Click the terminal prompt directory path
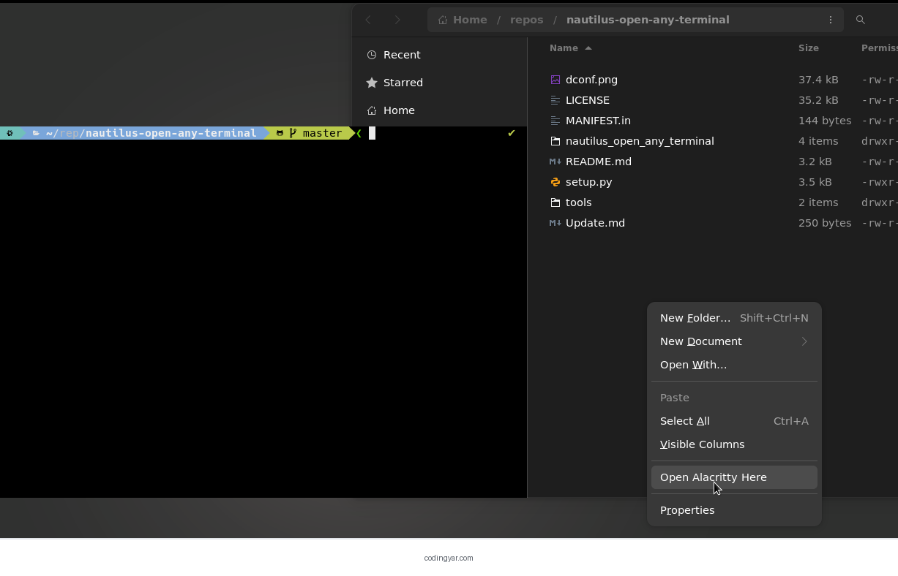This screenshot has width=898, height=576. pos(151,133)
